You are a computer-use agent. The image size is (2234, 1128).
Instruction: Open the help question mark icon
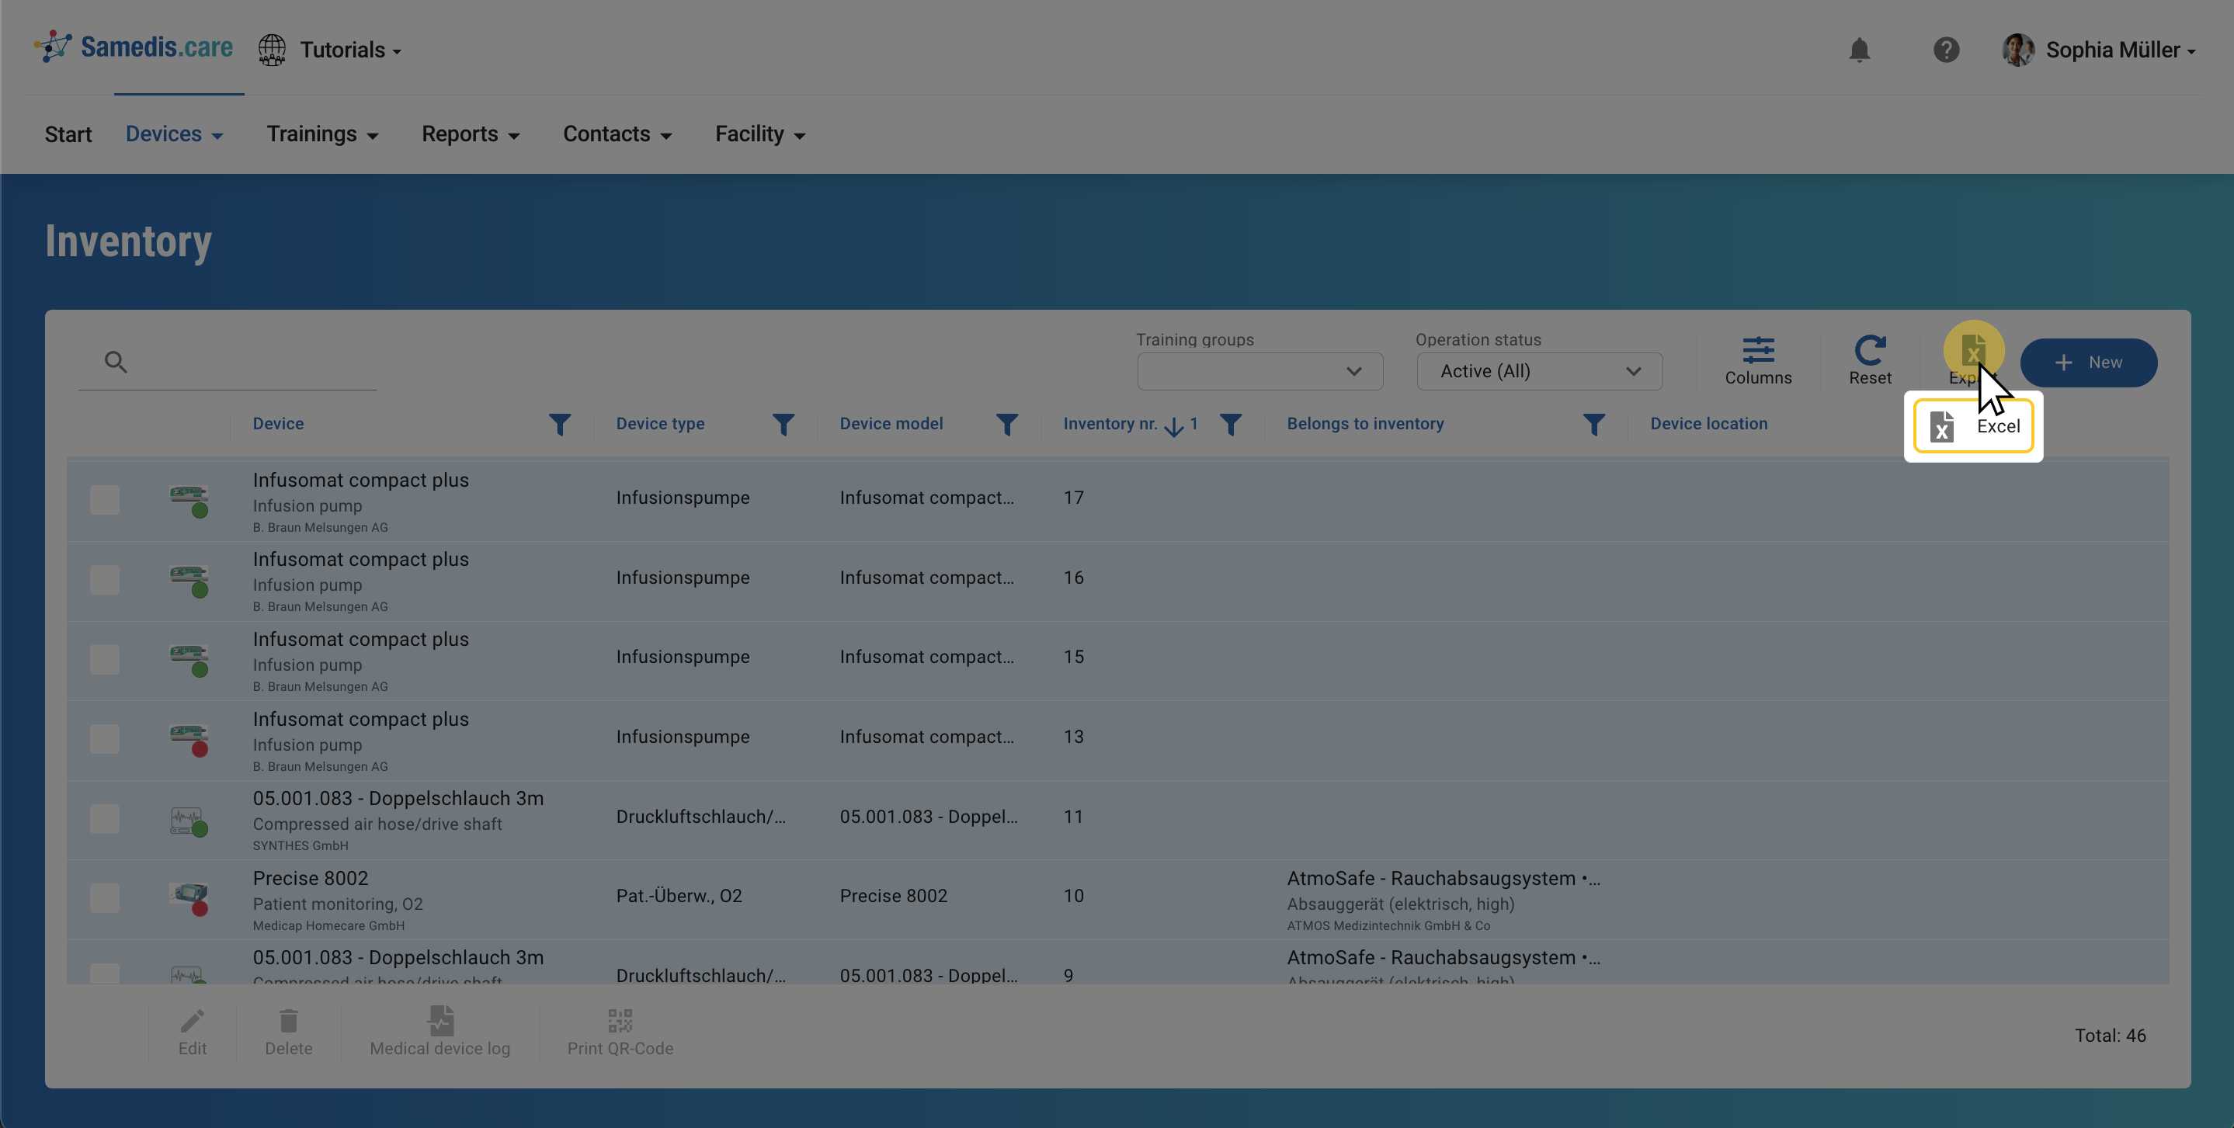(1945, 50)
